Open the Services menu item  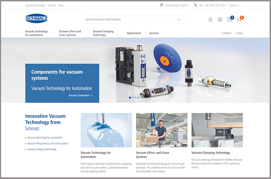click(154, 33)
